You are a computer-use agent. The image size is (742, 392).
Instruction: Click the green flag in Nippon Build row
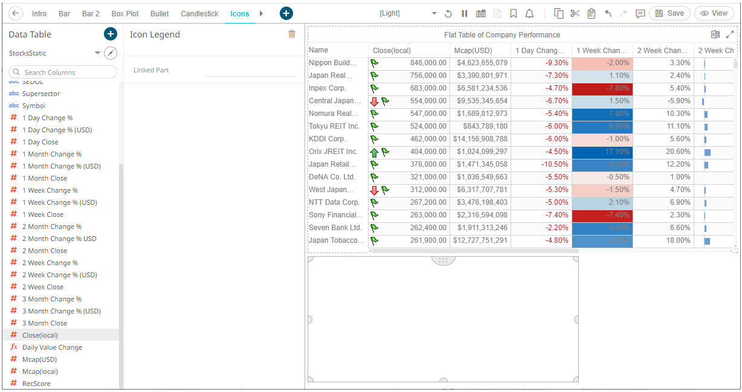pyautogui.click(x=374, y=63)
